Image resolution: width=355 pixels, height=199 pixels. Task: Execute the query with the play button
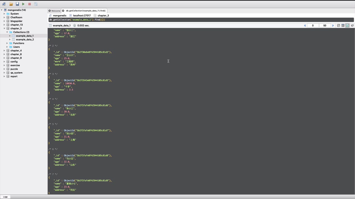(23, 4)
